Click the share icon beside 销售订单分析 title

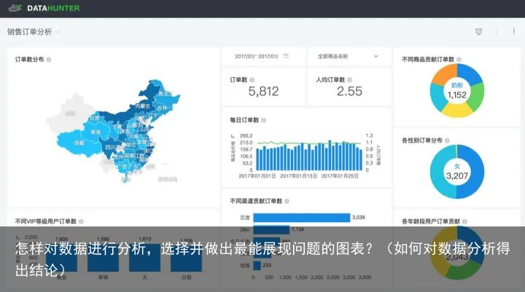coord(58,32)
